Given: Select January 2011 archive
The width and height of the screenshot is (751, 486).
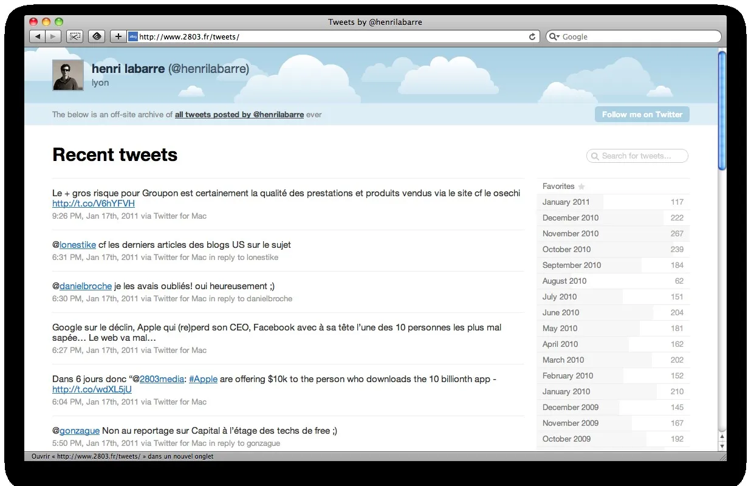Looking at the screenshot, I should 613,202.
